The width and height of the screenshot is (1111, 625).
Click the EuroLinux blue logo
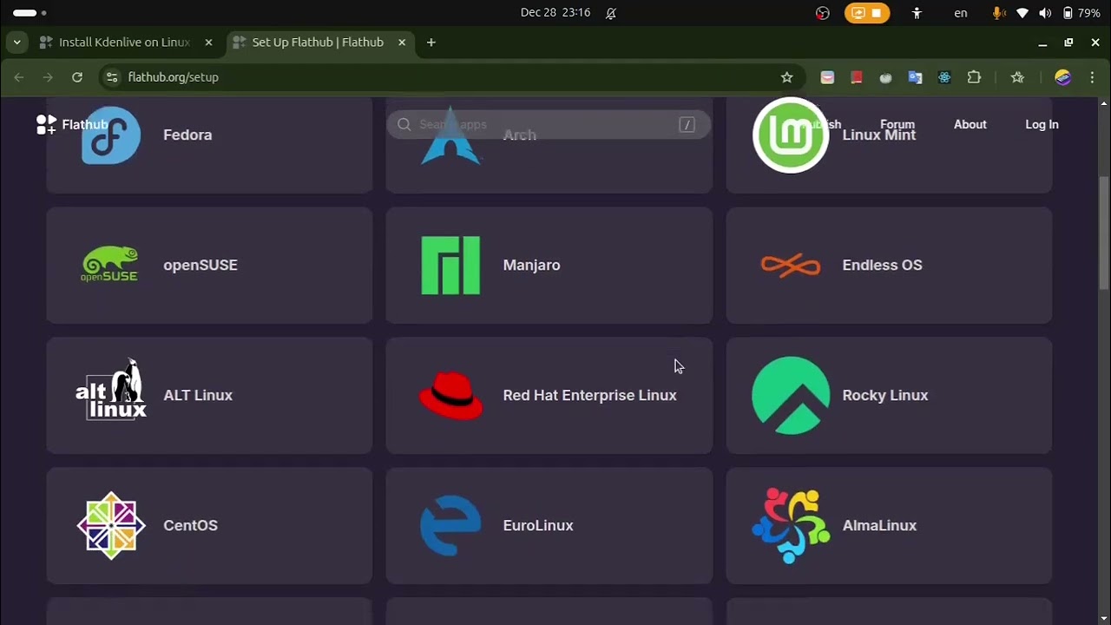click(x=450, y=525)
